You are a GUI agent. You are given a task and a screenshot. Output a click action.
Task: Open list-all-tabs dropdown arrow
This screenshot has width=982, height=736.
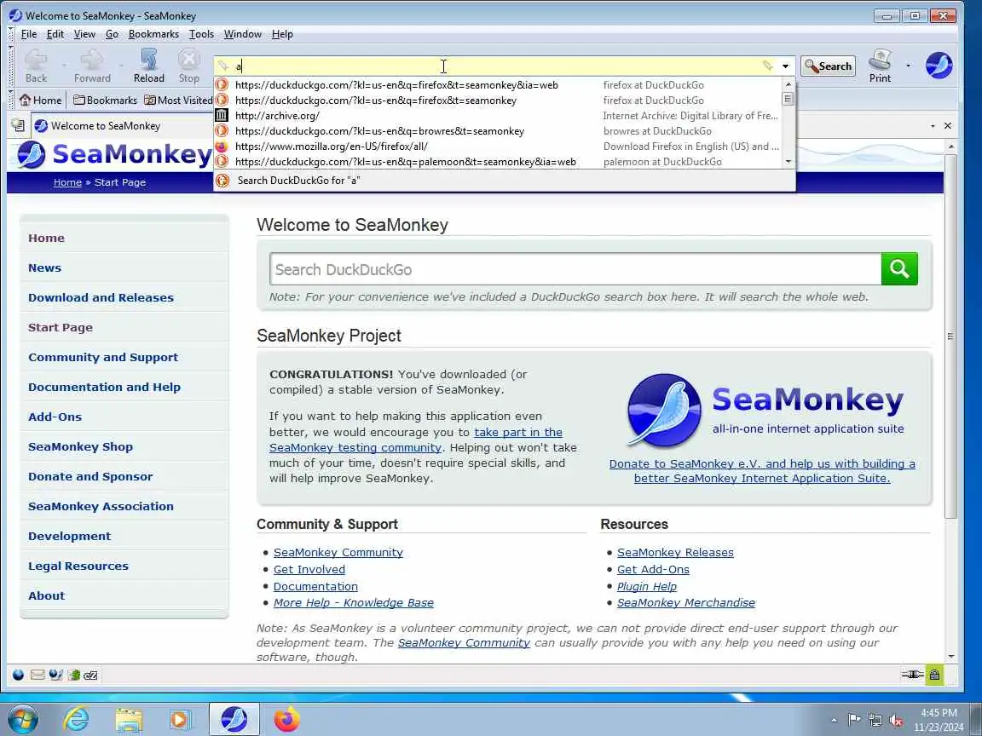coord(933,126)
